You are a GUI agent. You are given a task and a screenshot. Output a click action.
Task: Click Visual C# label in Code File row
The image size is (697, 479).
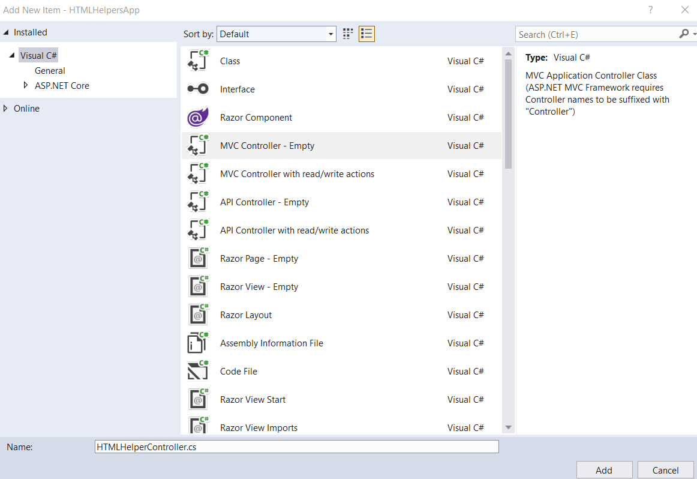465,372
